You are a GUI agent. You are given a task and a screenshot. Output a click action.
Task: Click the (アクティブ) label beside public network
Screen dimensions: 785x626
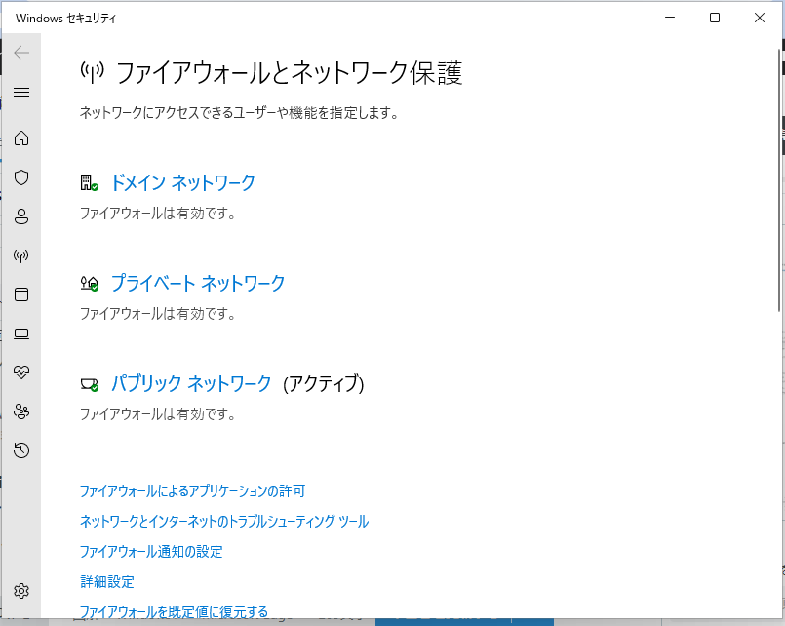[324, 384]
